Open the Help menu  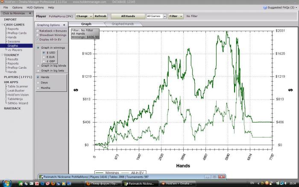click(51, 7)
